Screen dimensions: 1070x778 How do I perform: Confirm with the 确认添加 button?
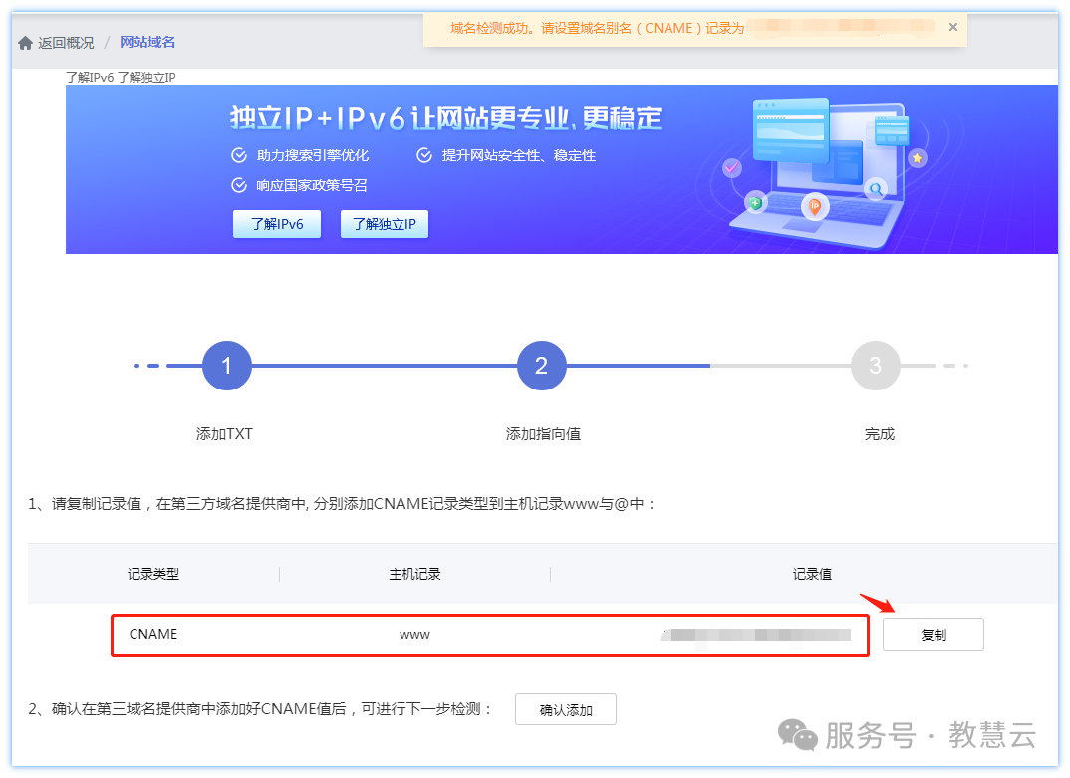pos(565,710)
